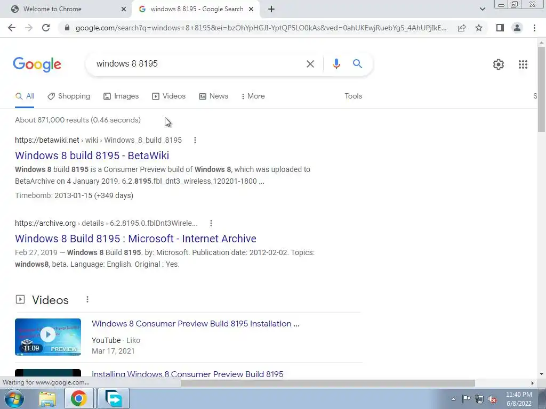Go back to the previous page
Screen dimensions: 546x409
pyautogui.click(x=12, y=28)
